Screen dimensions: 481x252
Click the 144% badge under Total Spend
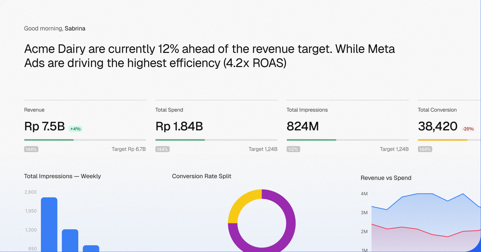click(x=162, y=149)
